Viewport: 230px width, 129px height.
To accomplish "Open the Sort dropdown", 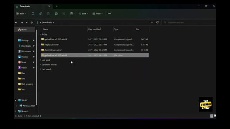I will 83,14.
